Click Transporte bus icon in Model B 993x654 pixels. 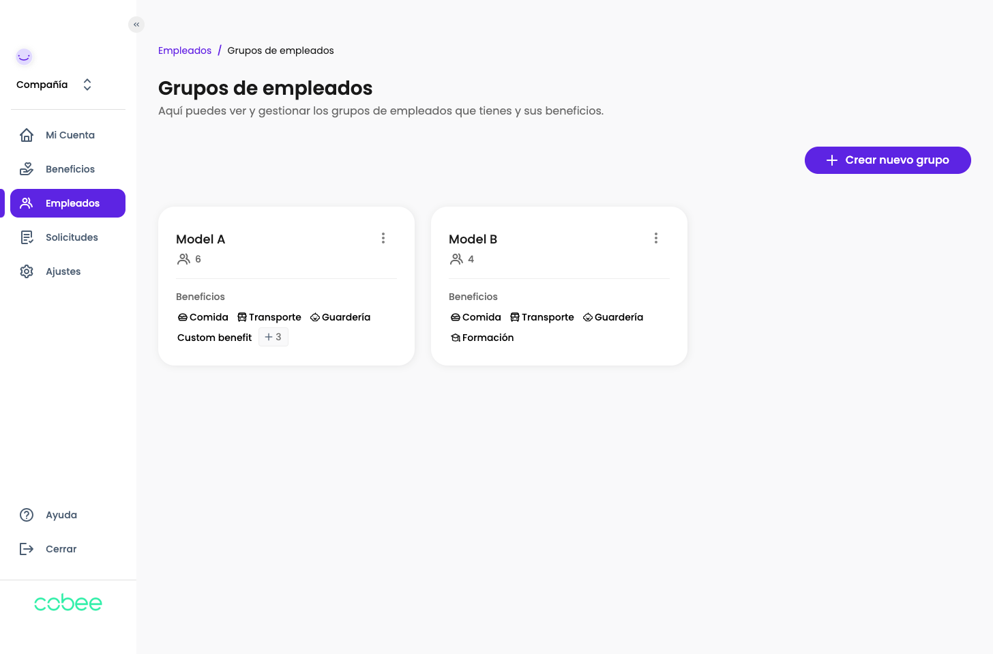pyautogui.click(x=515, y=317)
